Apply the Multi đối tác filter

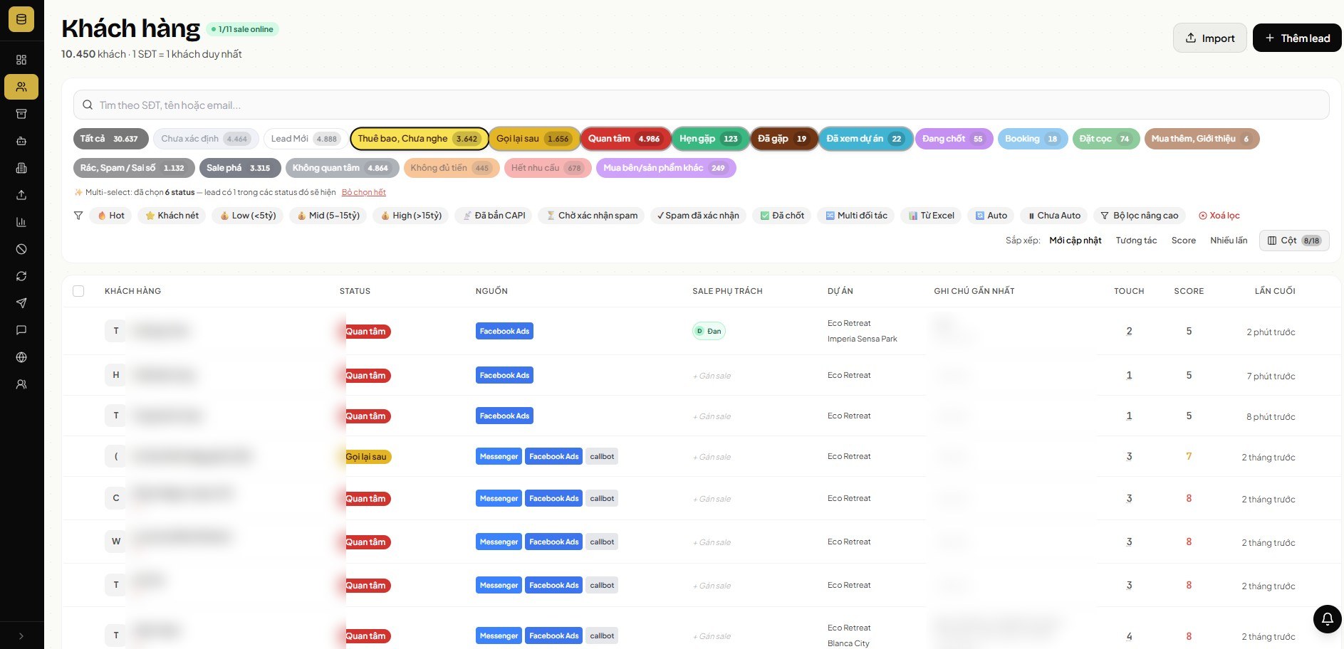pos(856,216)
